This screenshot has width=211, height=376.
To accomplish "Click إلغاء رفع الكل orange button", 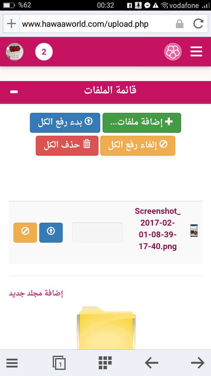I will tap(138, 146).
